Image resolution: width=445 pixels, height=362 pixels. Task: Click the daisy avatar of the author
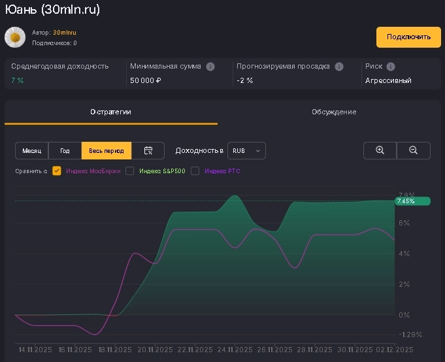pos(15,37)
